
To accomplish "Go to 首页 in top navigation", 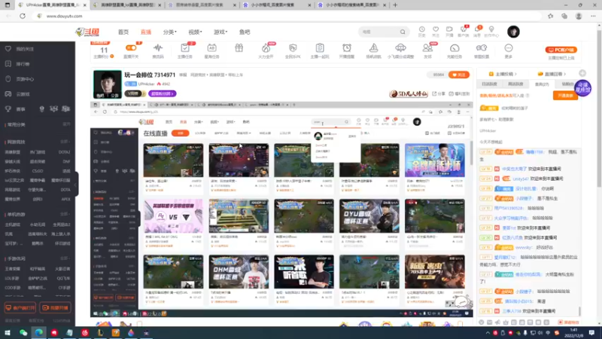I will coord(123,32).
